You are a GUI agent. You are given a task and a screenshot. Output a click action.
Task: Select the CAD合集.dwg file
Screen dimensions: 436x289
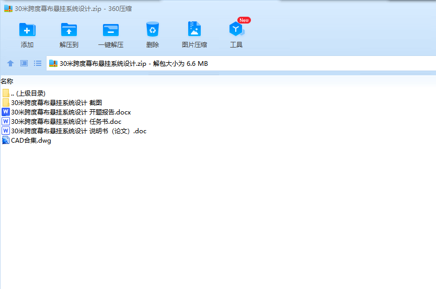[27, 141]
